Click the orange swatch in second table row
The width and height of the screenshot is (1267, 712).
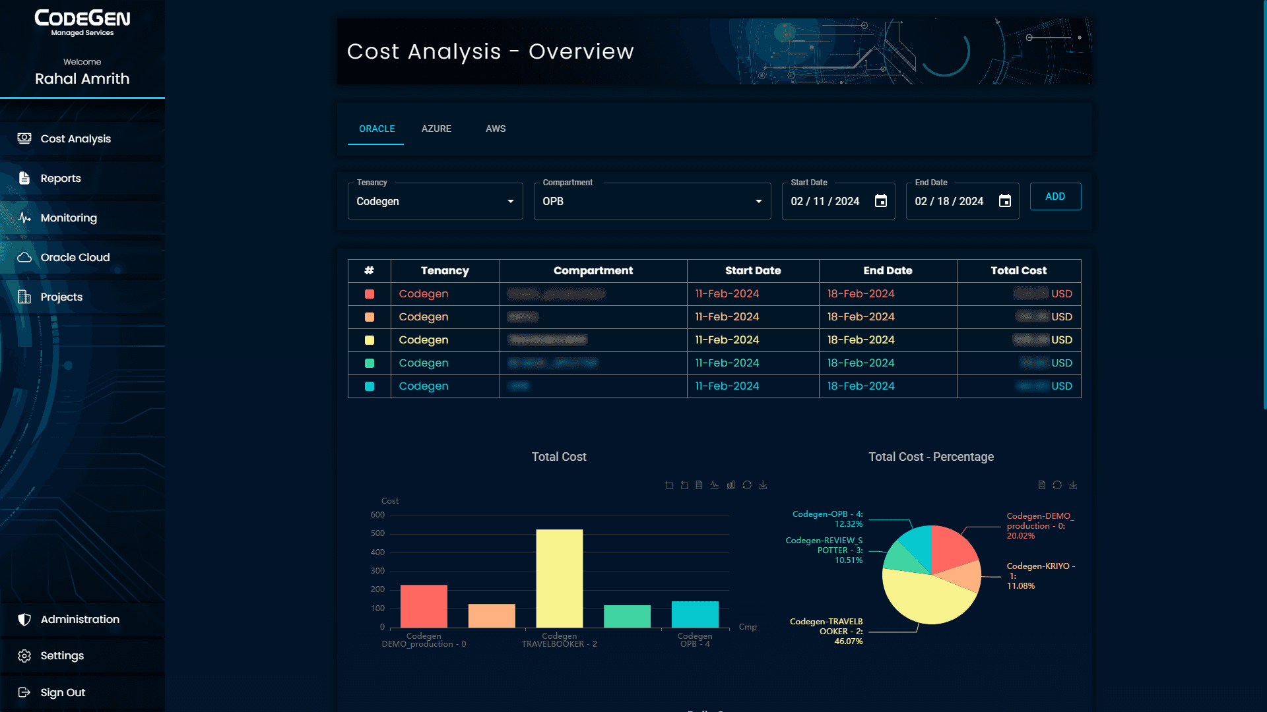tap(370, 317)
